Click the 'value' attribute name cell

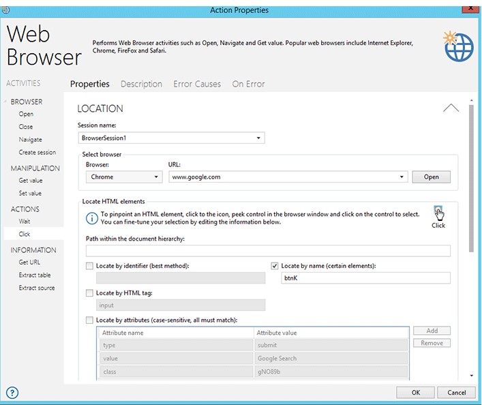coord(176,358)
